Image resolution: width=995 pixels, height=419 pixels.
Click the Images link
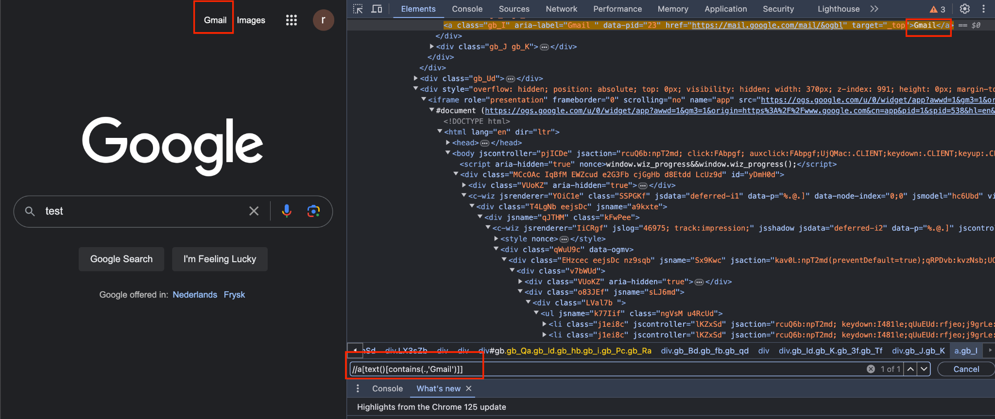251,20
